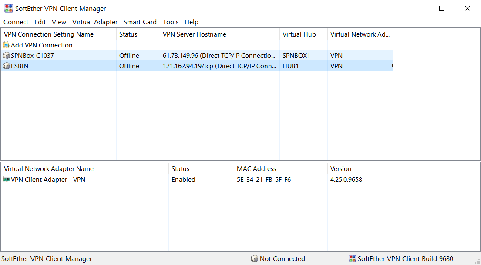The height and width of the screenshot is (265, 481).
Task: Select the SPNBox-C1037 connection name
Action: tap(32, 56)
